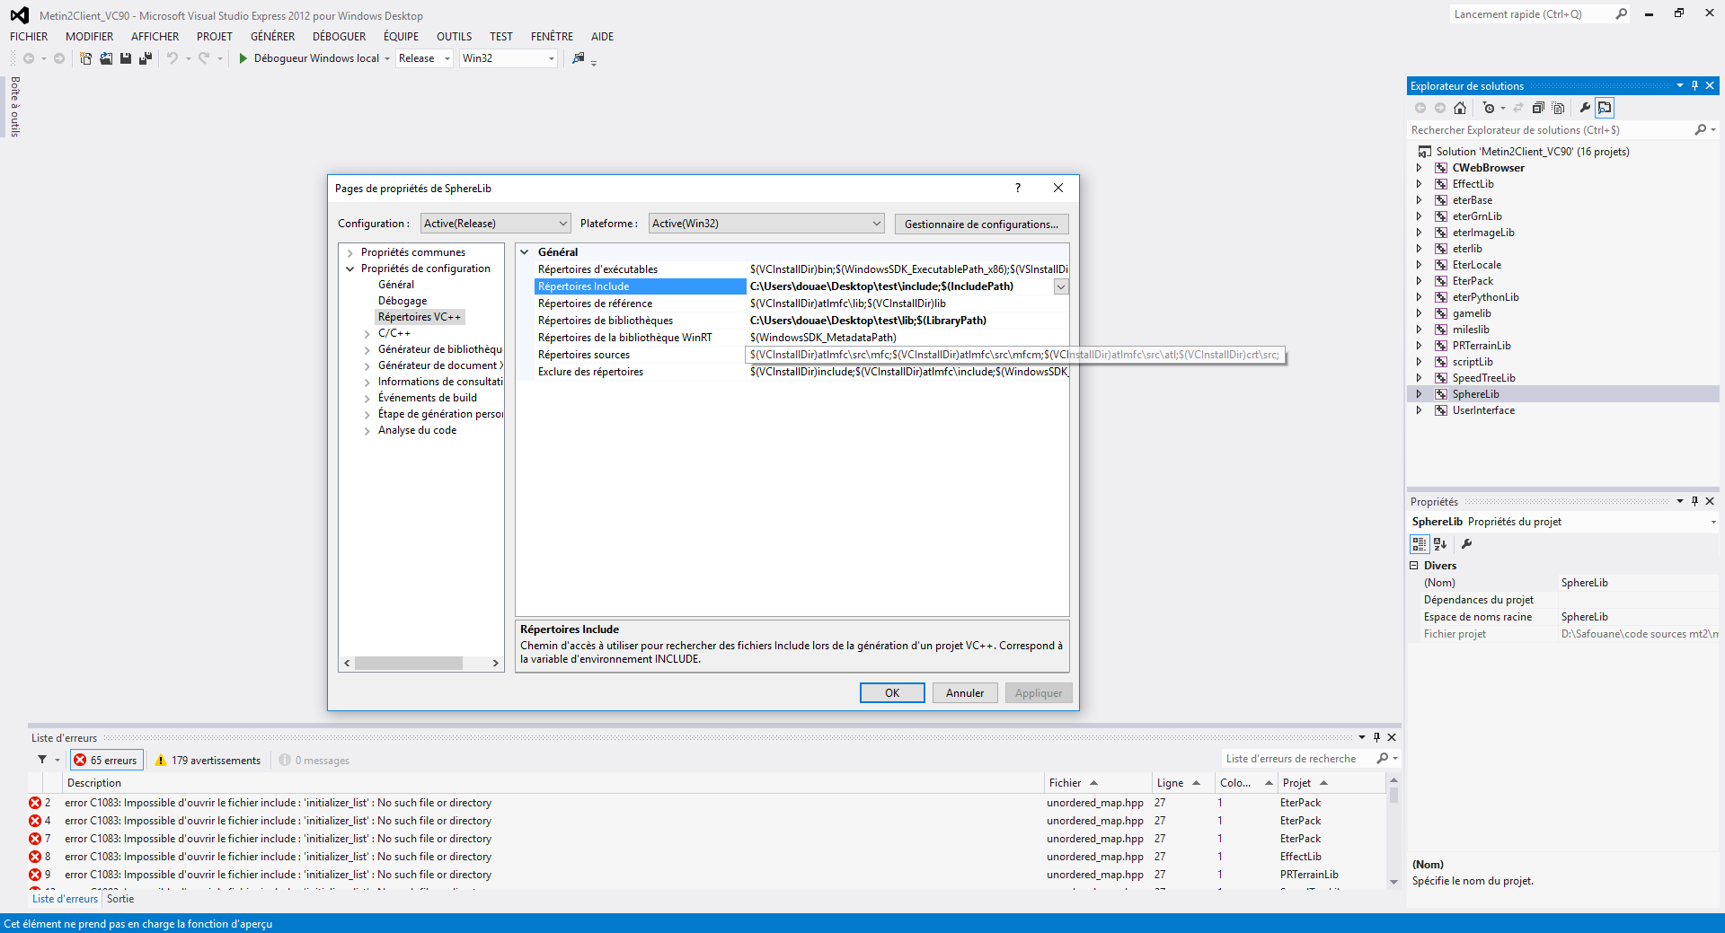Click the Annuler button
This screenshot has height=933, width=1725.
[x=965, y=693]
